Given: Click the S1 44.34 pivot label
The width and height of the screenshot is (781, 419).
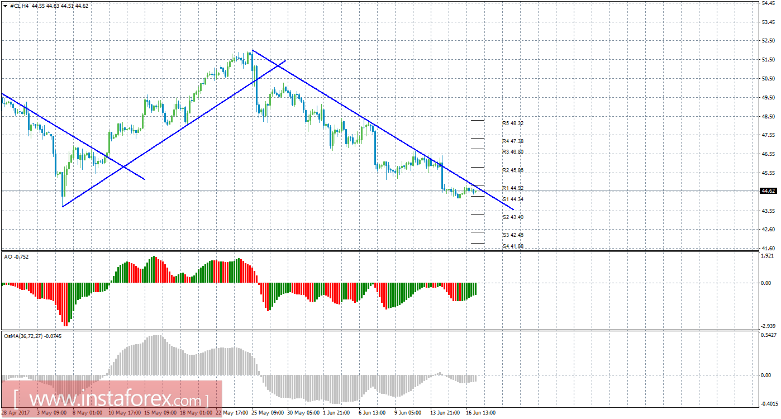Looking at the screenshot, I should point(512,199).
